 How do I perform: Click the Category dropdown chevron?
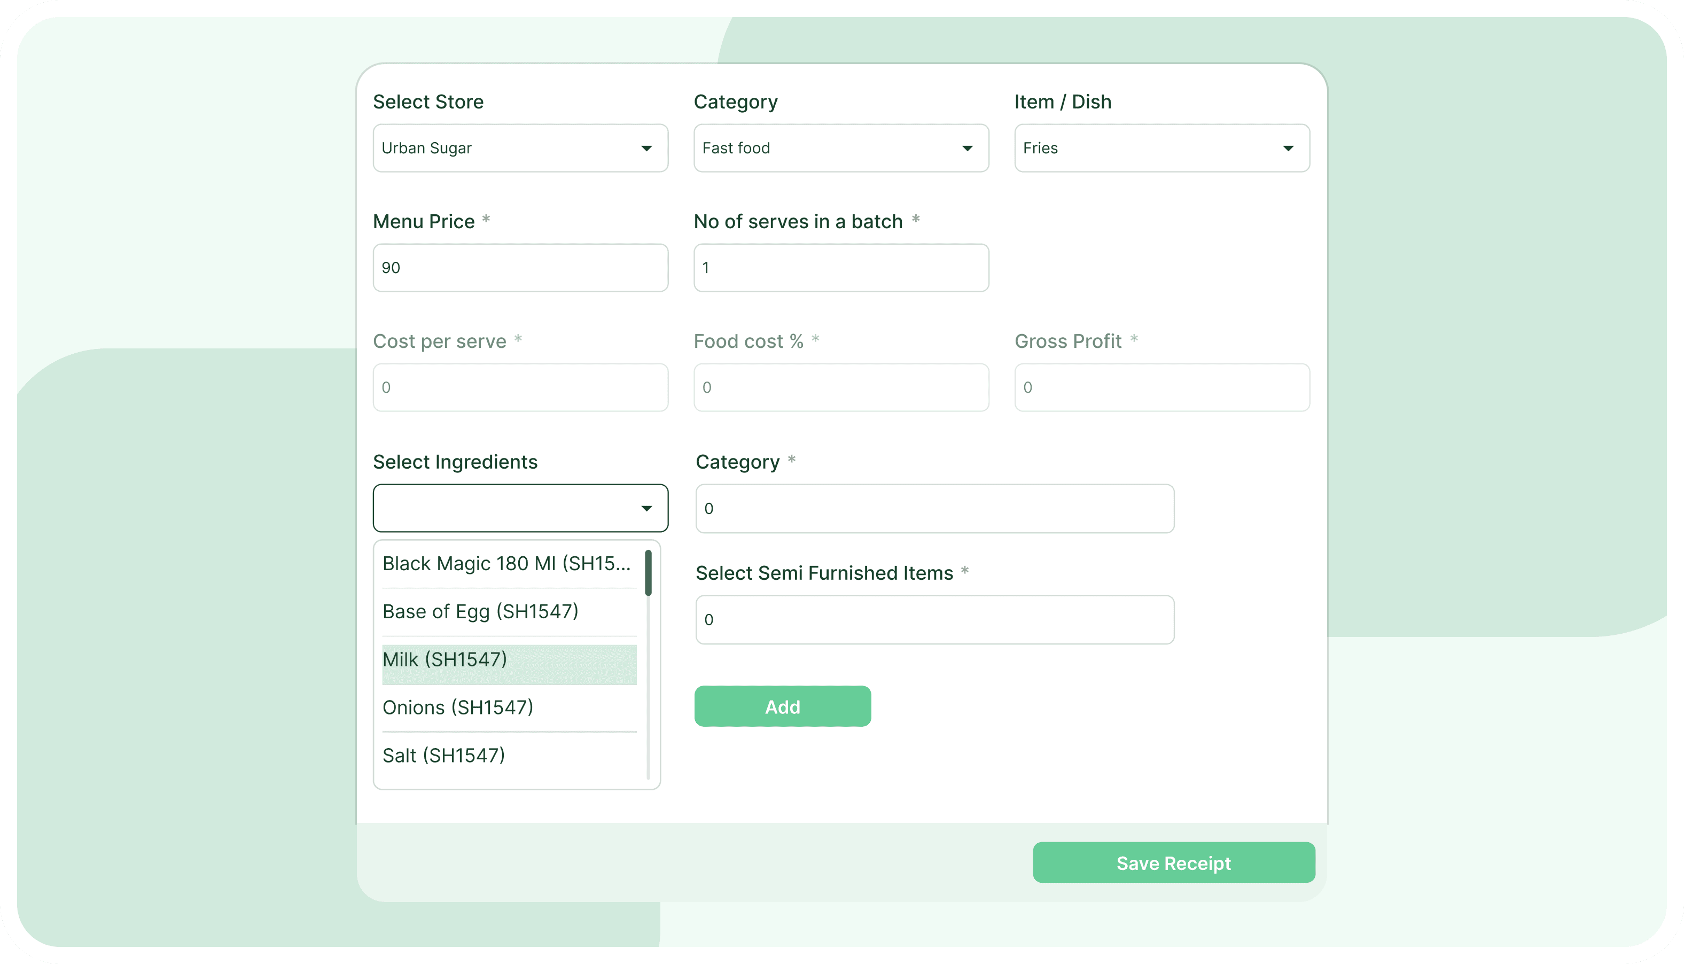click(969, 149)
